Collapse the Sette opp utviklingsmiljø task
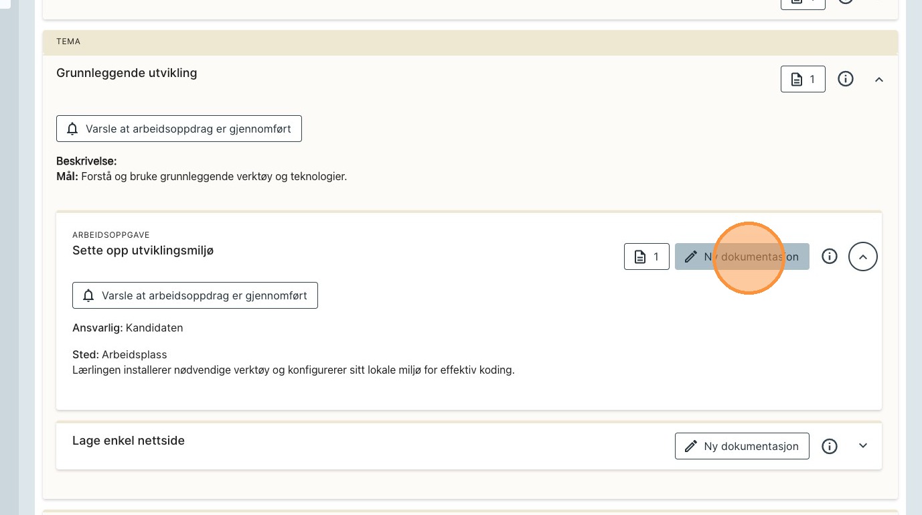Image resolution: width=922 pixels, height=515 pixels. coord(863,256)
